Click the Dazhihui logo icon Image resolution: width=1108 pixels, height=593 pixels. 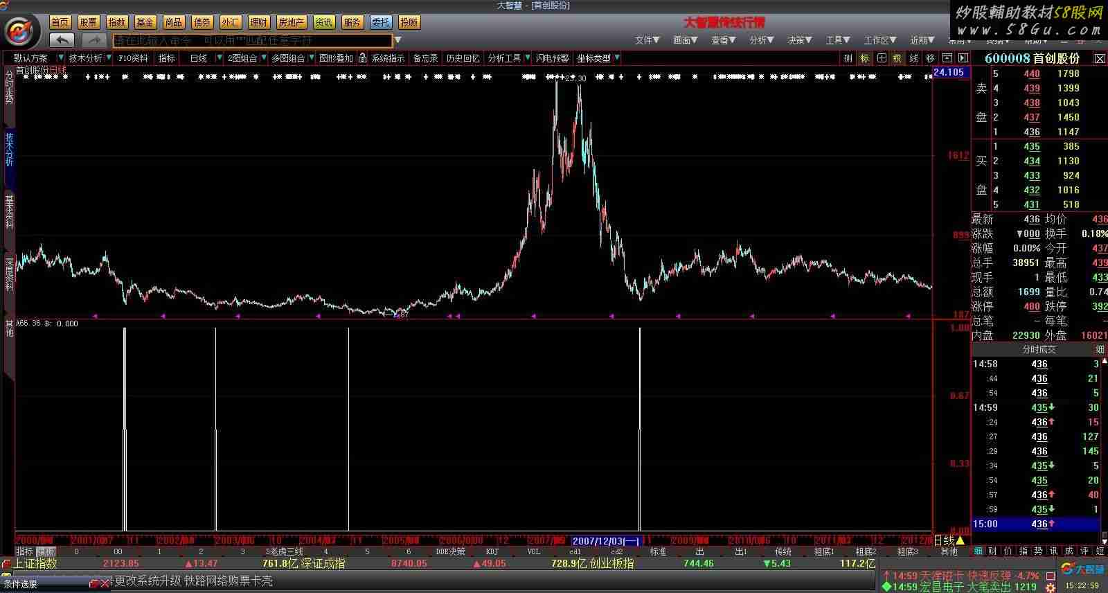[21, 31]
